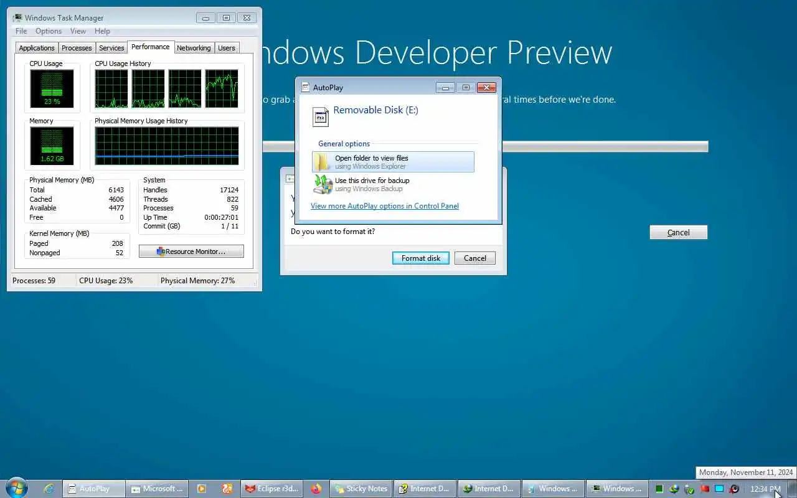Open Internet D... taskbar button with globe icon
The width and height of the screenshot is (797, 498).
coord(489,489)
